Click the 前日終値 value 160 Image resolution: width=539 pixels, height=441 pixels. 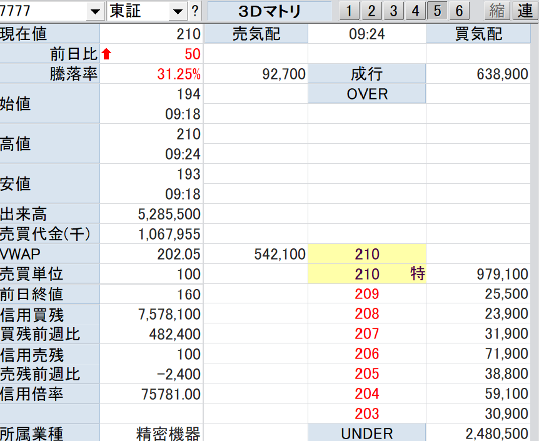189,295
